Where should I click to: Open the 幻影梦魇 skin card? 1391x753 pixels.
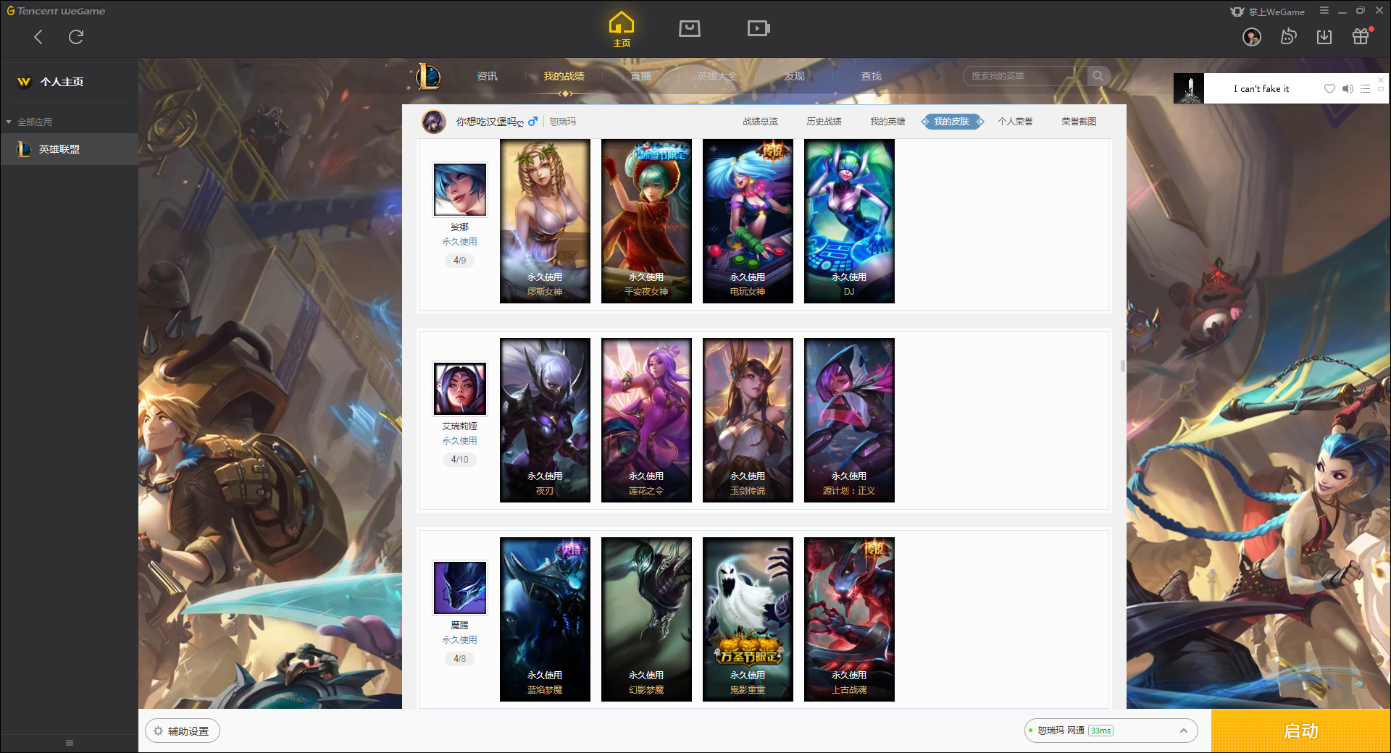[646, 620]
